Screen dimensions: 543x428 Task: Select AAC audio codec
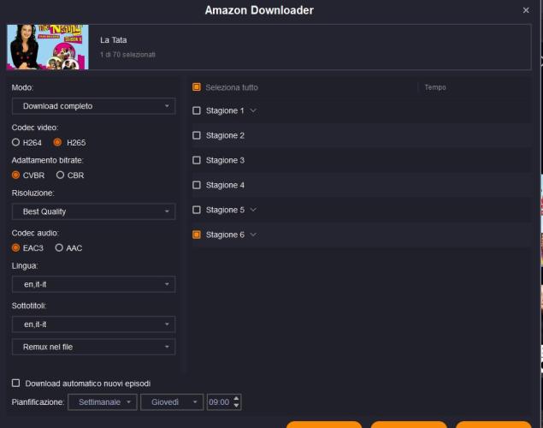coord(59,247)
